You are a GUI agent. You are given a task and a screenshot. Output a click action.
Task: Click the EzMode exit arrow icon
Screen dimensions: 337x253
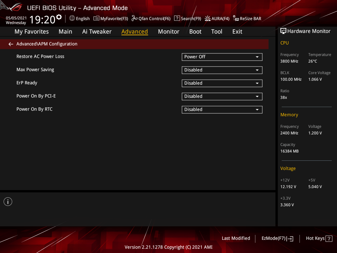pyautogui.click(x=290, y=239)
